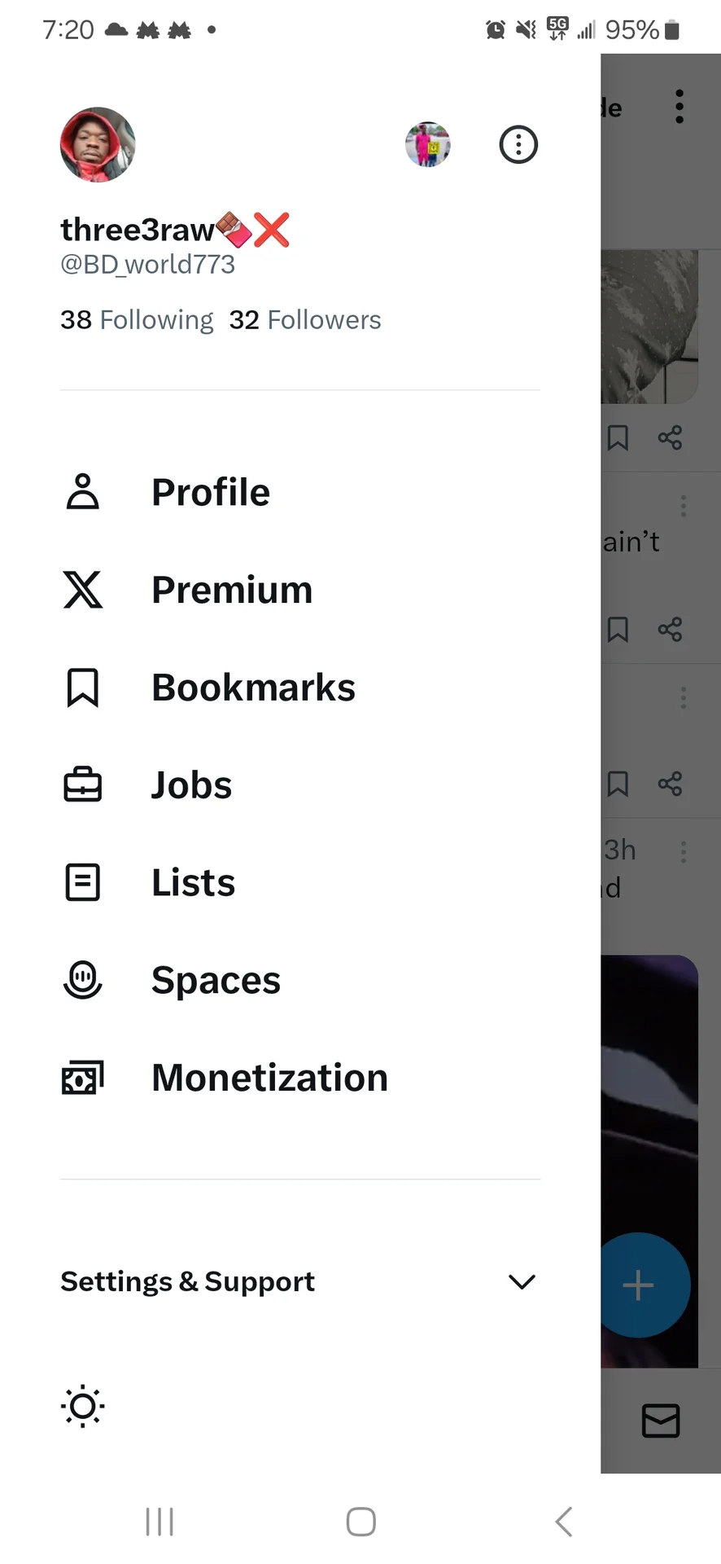Tap the blue compose plus button
Viewport: 721px width, 1564px height.
pos(640,1285)
